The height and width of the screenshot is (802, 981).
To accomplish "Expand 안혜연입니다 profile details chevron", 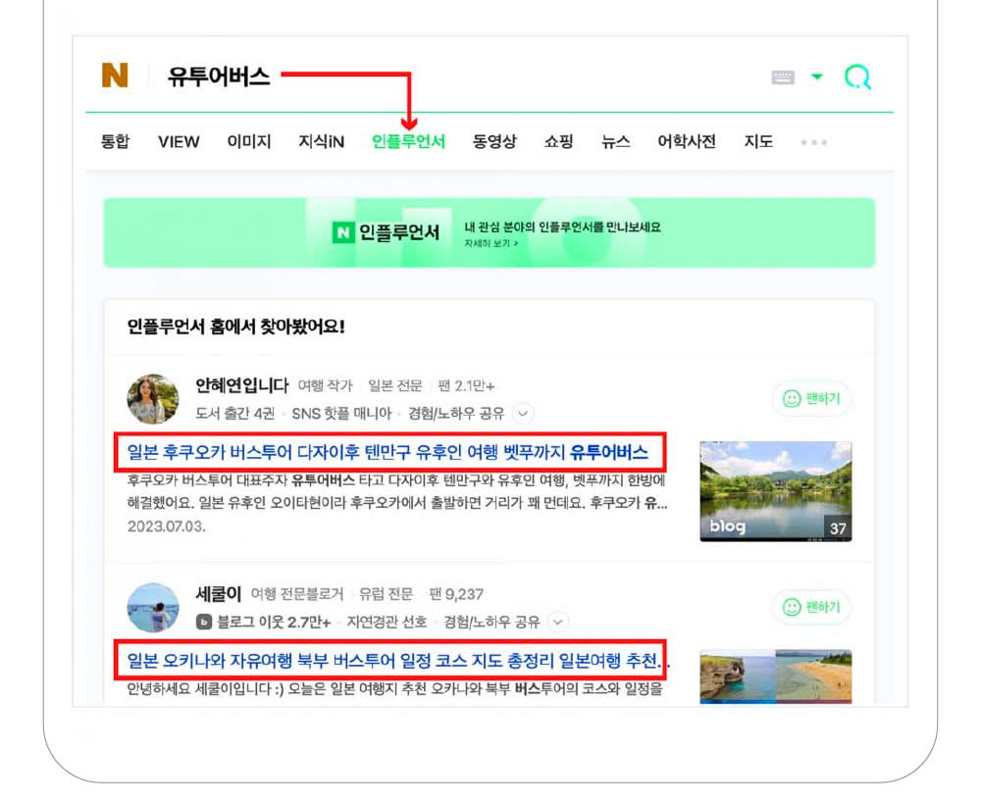I will coord(524,414).
